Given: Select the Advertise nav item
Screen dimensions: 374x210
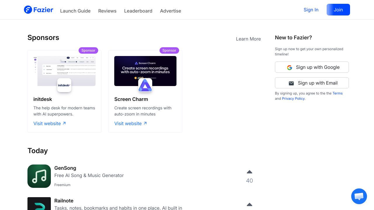Looking at the screenshot, I should tap(171, 11).
